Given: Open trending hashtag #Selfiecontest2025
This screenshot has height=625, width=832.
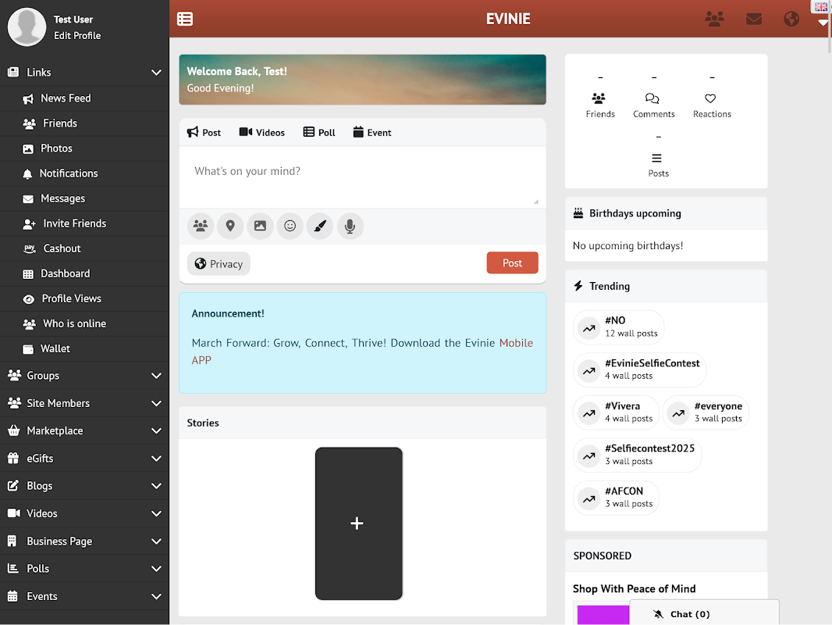Looking at the screenshot, I should tap(637, 455).
